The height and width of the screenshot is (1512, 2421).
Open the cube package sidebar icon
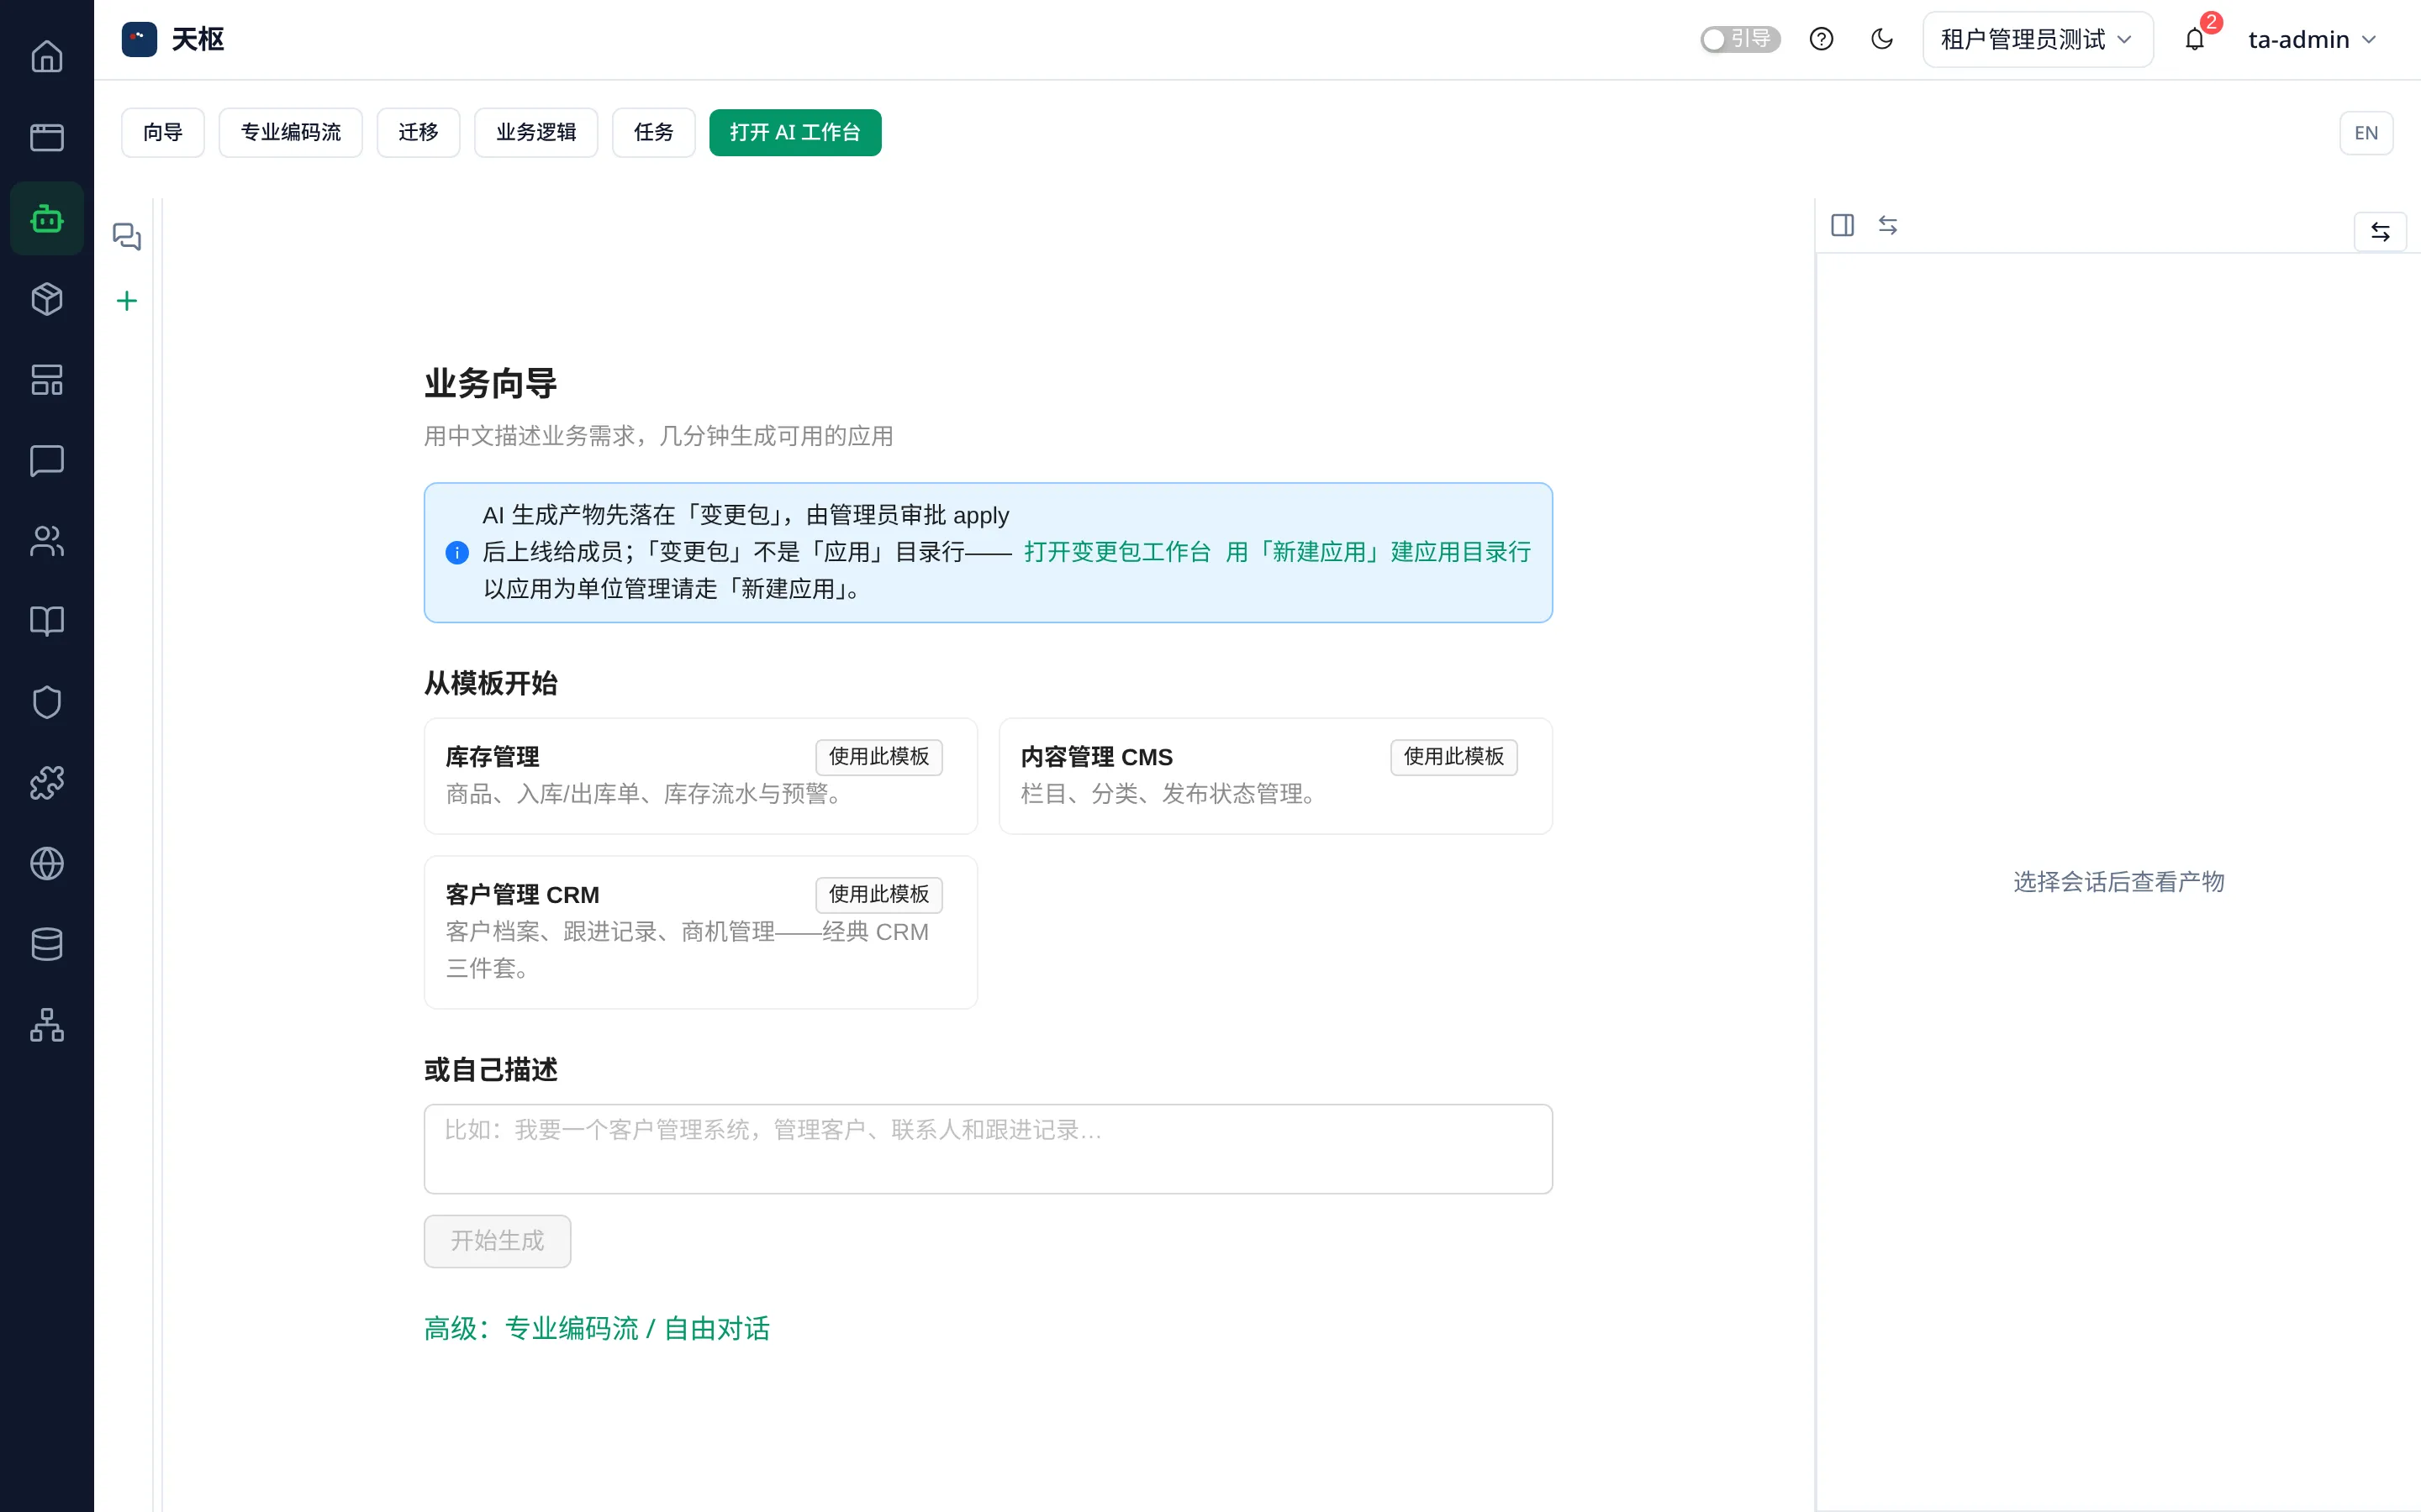(46, 299)
